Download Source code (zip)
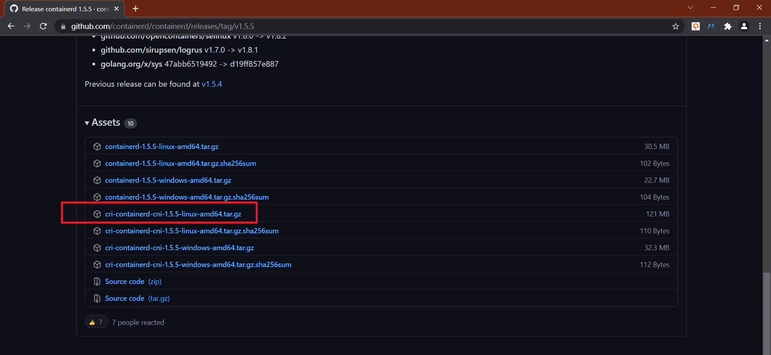 (133, 282)
